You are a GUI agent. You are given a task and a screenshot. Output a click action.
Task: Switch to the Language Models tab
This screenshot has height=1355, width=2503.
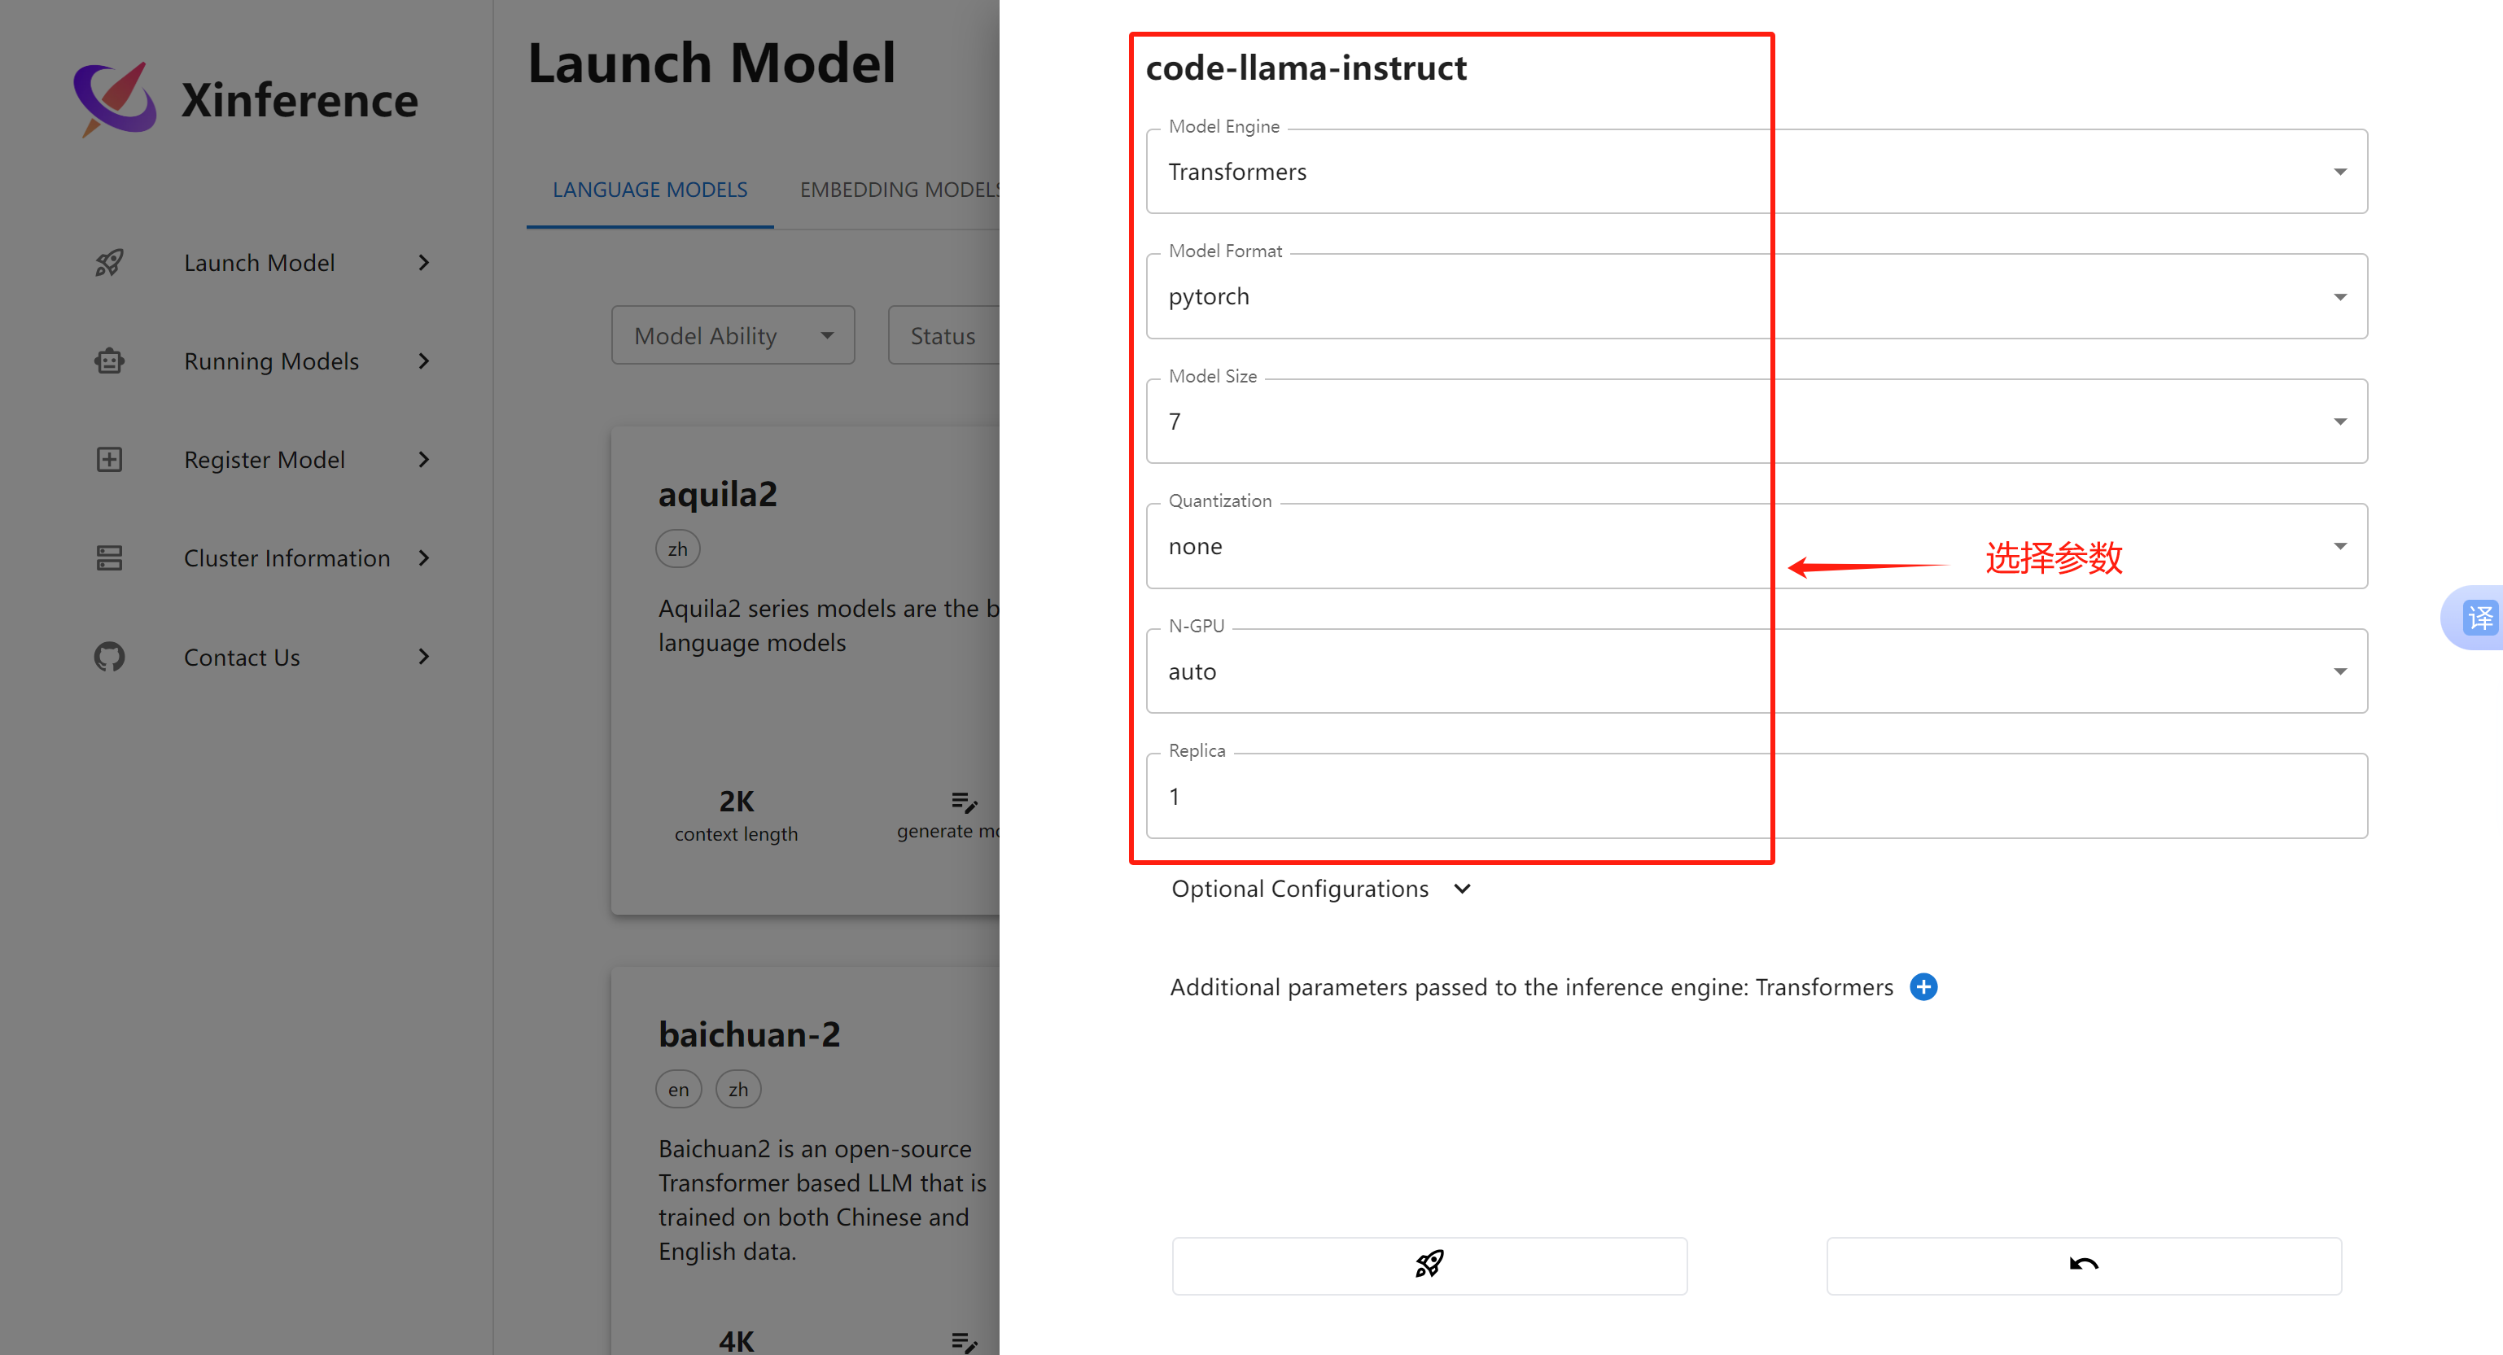[650, 190]
